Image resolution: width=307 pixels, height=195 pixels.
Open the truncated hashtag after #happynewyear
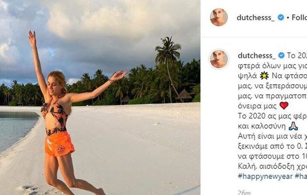pos(301,176)
